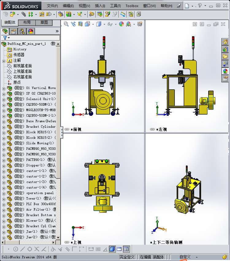Click the tree horizontal scrollbar right arrow

[x=53, y=242]
